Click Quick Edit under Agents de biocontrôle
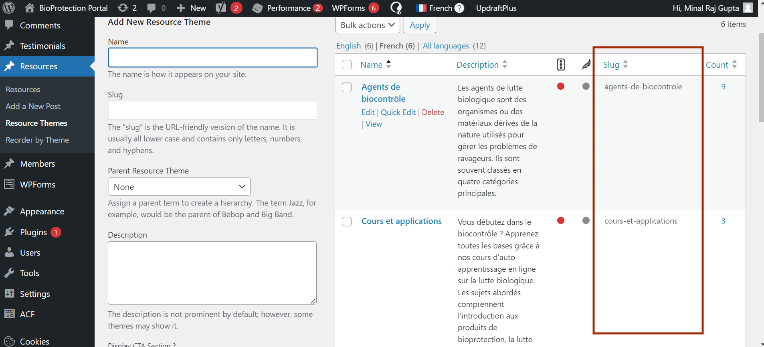 [398, 112]
